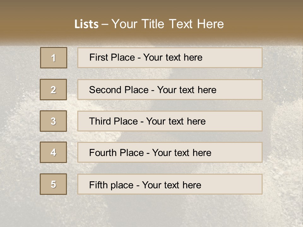
Task: Click the dash in the slide title
Action: pyautogui.click(x=105, y=24)
